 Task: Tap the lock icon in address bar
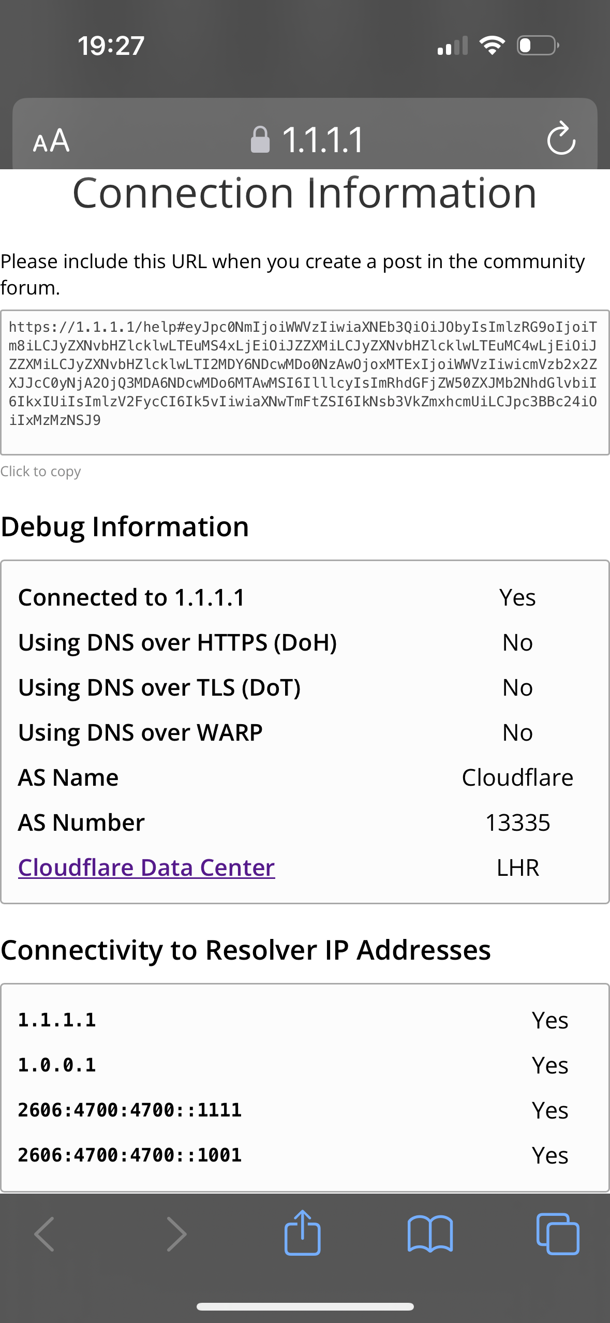point(260,140)
